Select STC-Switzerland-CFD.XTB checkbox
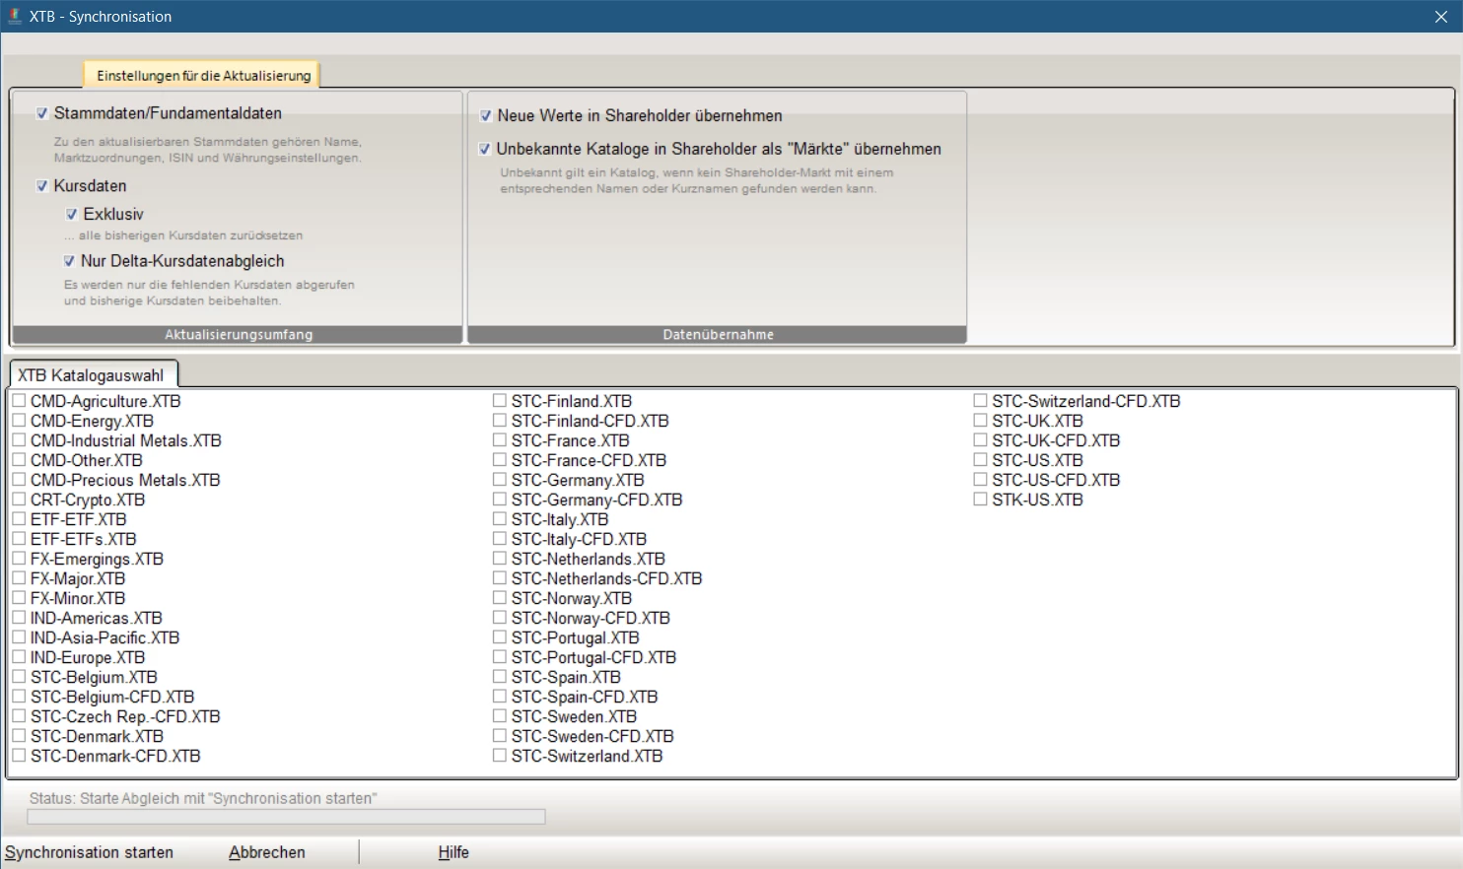 tap(980, 401)
